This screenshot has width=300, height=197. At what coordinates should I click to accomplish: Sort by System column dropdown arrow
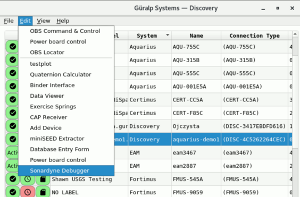(168, 35)
